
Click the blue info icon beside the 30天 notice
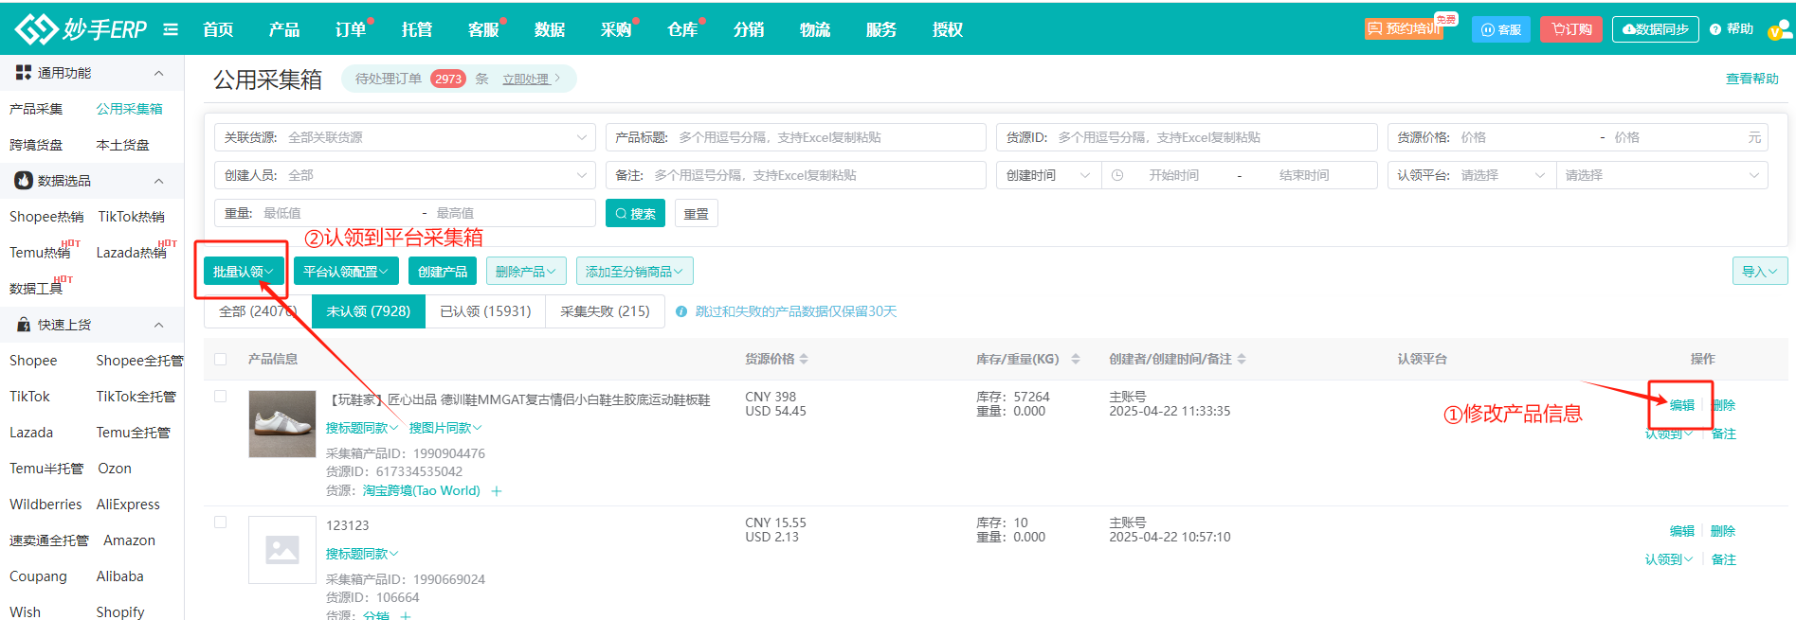[x=681, y=311]
